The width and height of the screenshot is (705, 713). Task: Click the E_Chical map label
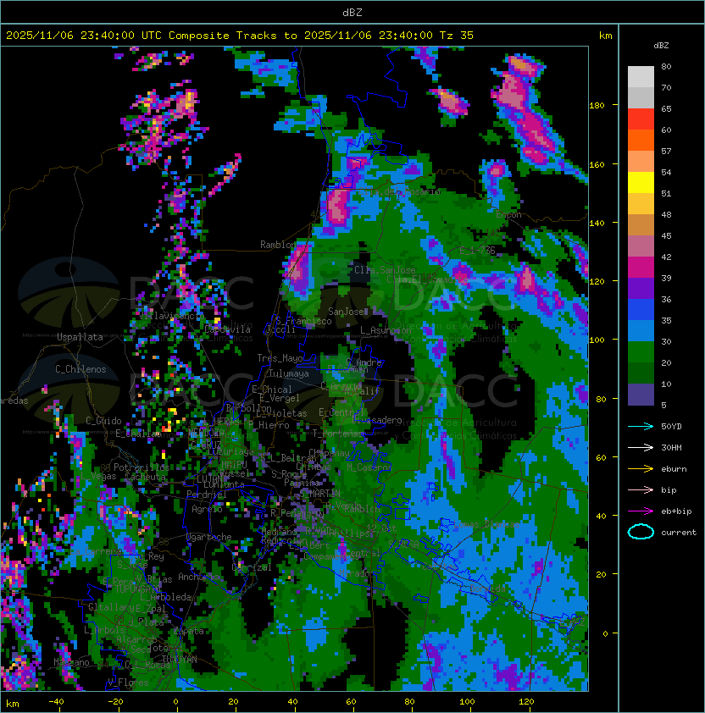[272, 390]
